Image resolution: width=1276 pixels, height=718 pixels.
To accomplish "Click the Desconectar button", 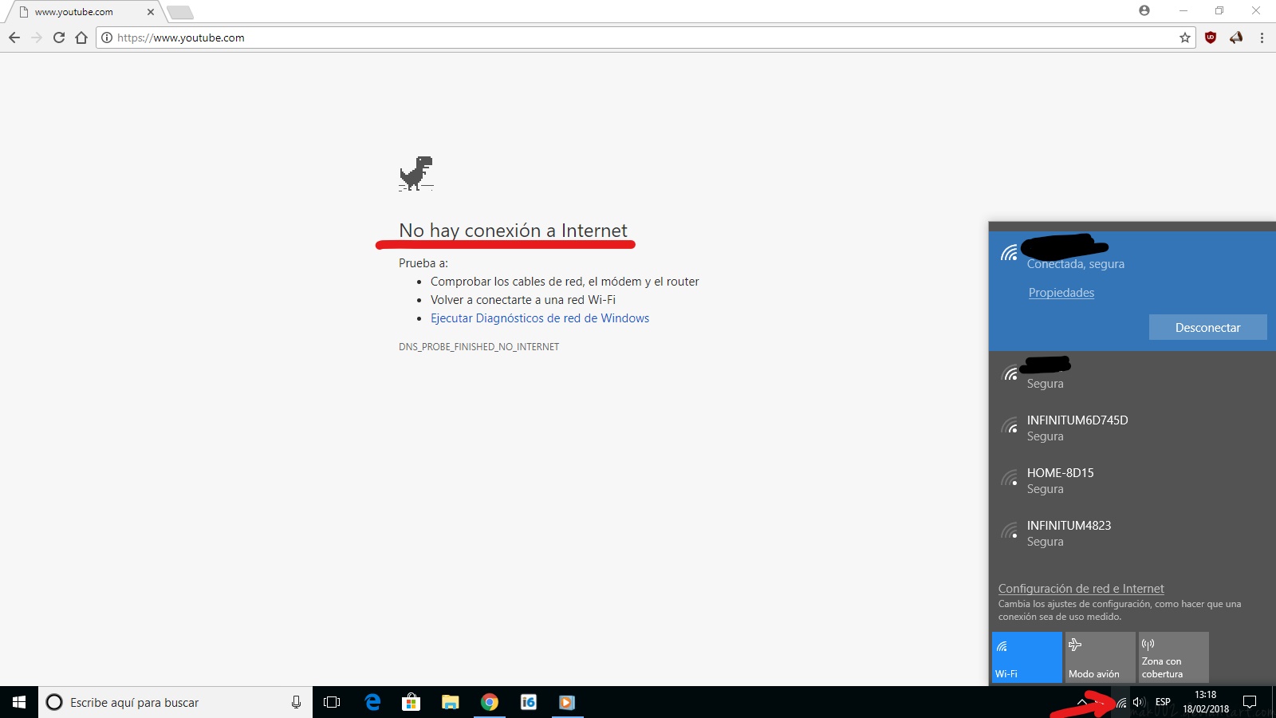I will pyautogui.click(x=1207, y=327).
